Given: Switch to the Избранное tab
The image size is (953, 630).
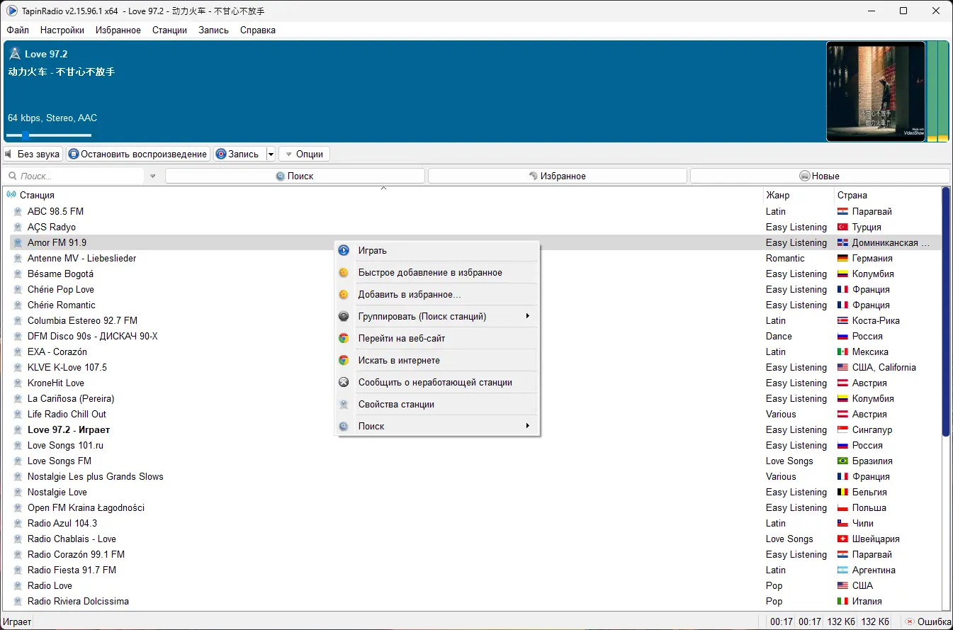Looking at the screenshot, I should 557,175.
